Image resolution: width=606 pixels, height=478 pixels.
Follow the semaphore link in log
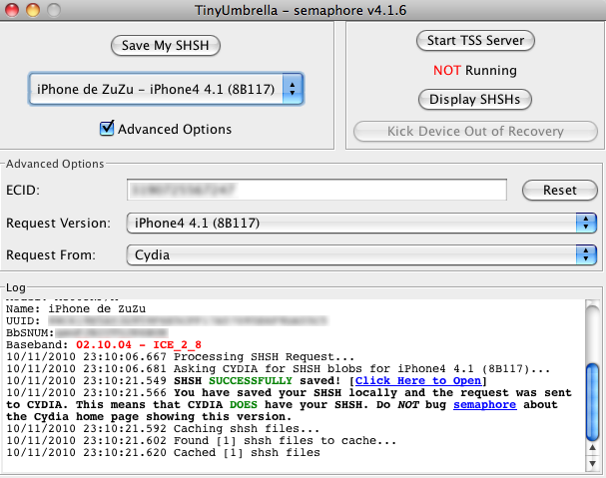pyautogui.click(x=484, y=404)
